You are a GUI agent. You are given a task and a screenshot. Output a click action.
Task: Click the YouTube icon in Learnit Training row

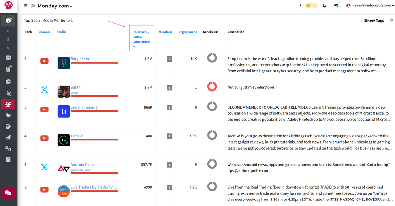[x=44, y=110]
